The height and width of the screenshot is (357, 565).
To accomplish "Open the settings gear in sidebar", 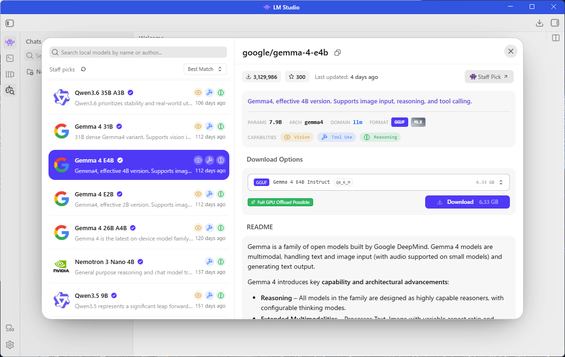I will click(10, 345).
